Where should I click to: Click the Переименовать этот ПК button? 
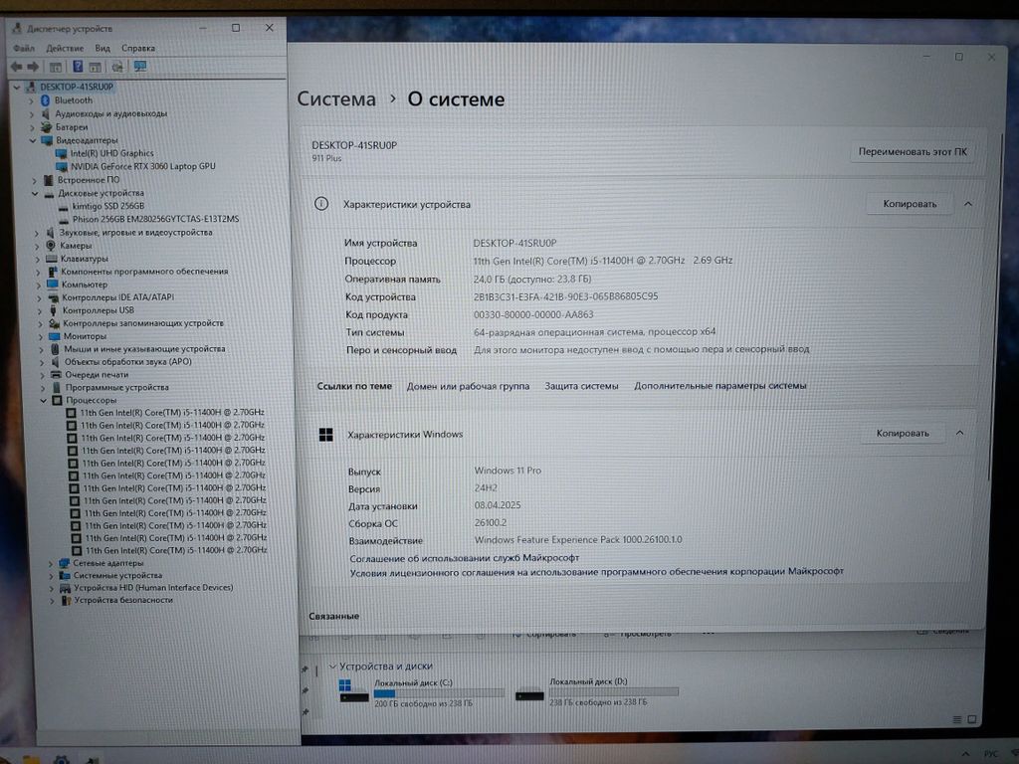pyautogui.click(x=912, y=152)
